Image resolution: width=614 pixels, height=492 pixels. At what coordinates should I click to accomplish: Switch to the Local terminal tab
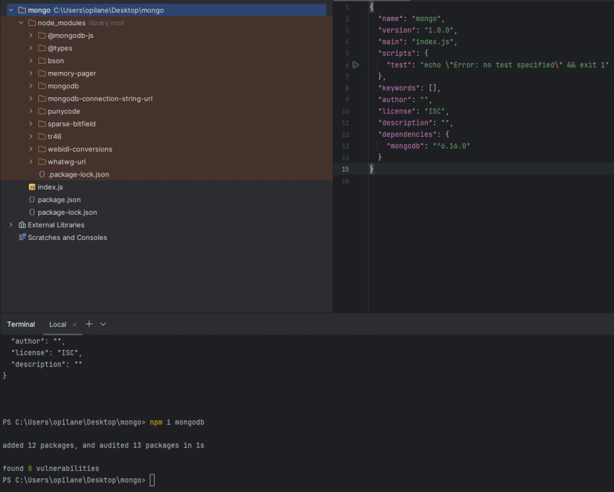click(x=58, y=325)
